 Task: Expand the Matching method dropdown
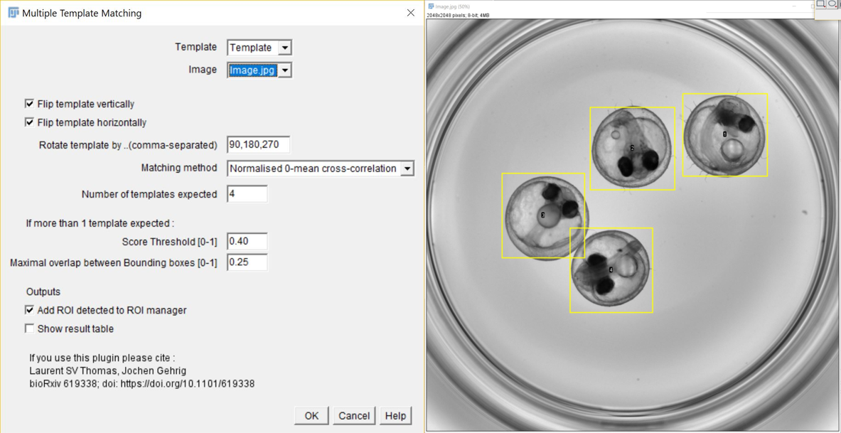pyautogui.click(x=321, y=169)
